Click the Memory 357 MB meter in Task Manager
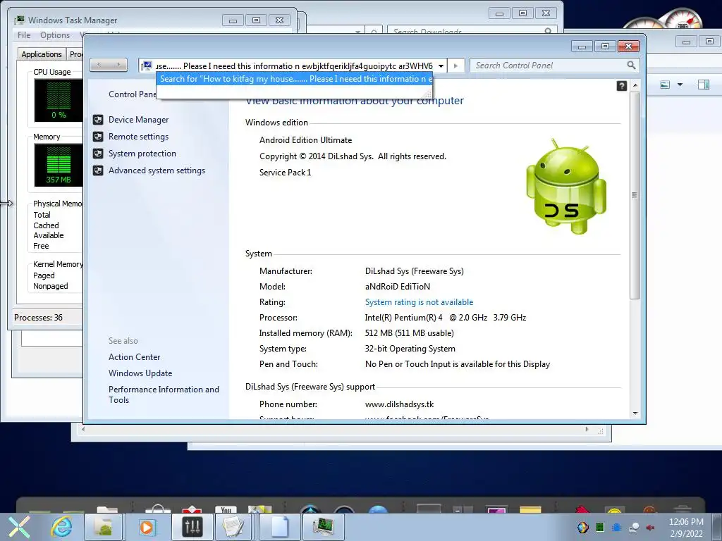Screen dimensions: 722x541 [58, 165]
